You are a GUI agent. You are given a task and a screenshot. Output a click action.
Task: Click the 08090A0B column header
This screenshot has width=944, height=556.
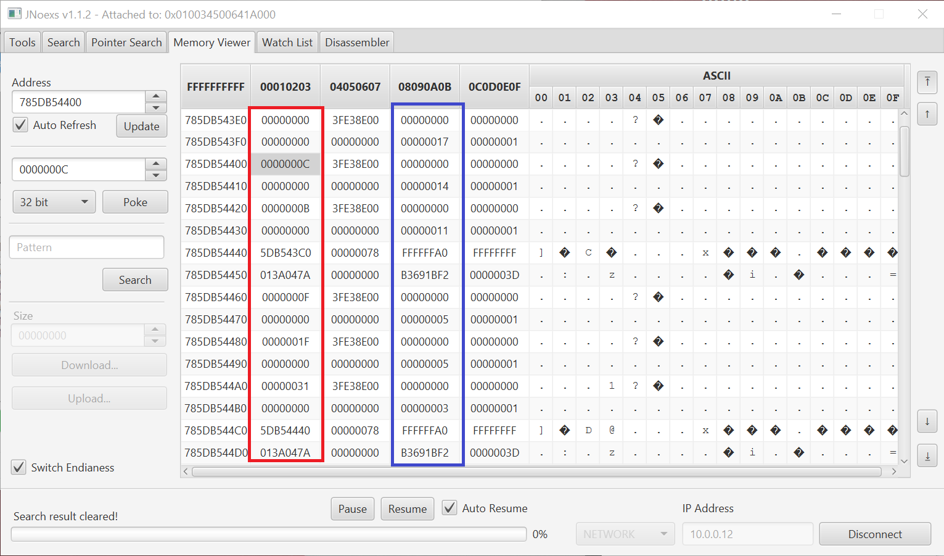tap(425, 86)
